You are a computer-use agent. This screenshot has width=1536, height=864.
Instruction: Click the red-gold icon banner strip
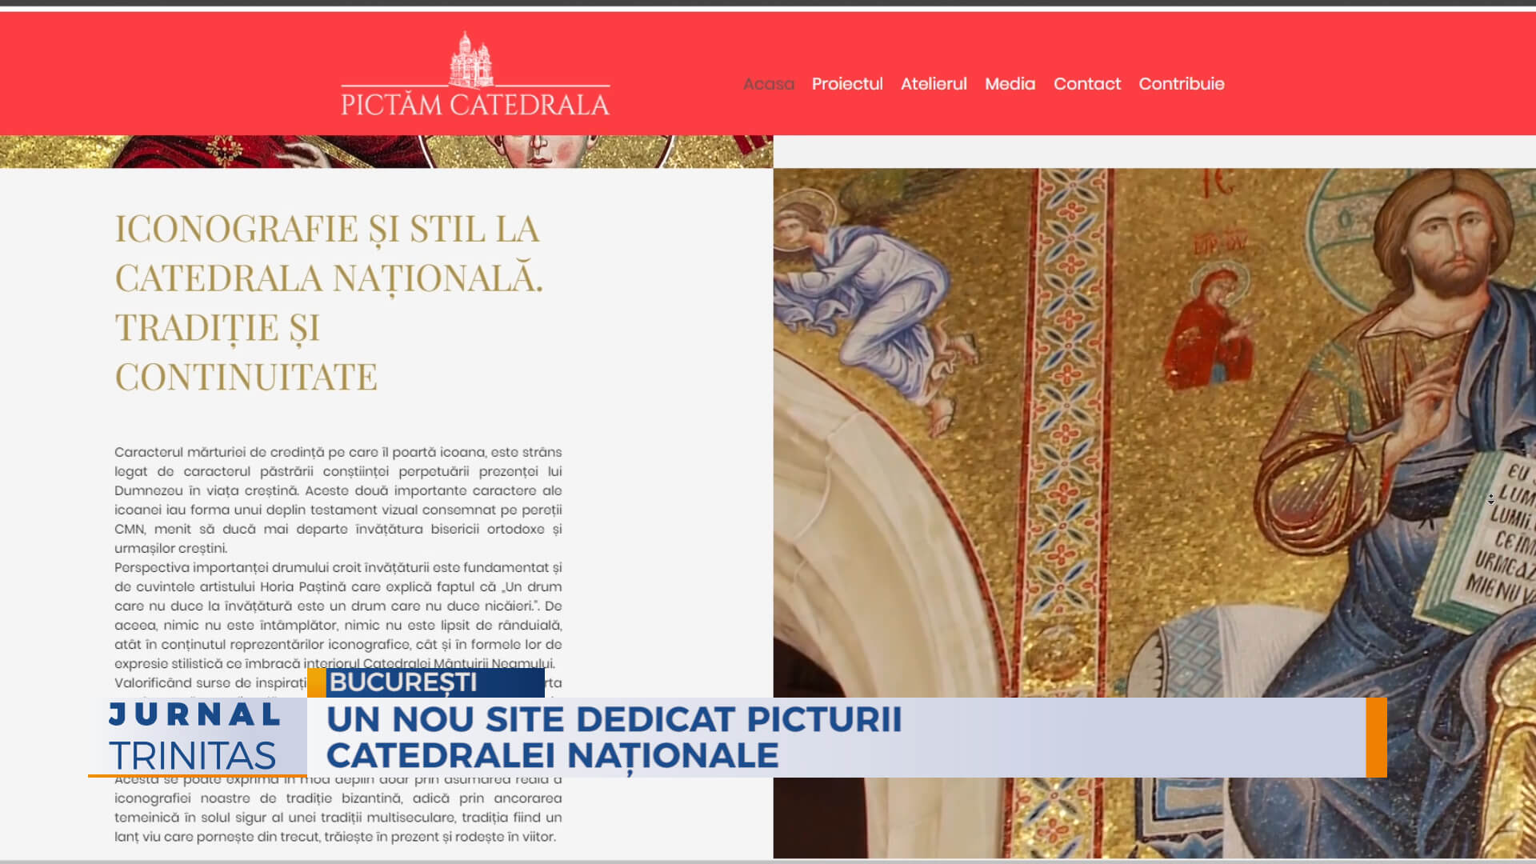click(386, 151)
